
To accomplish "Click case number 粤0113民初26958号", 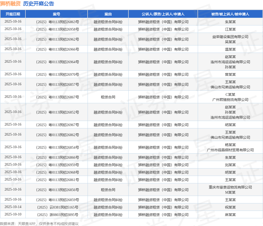I will tap(58, 29).
